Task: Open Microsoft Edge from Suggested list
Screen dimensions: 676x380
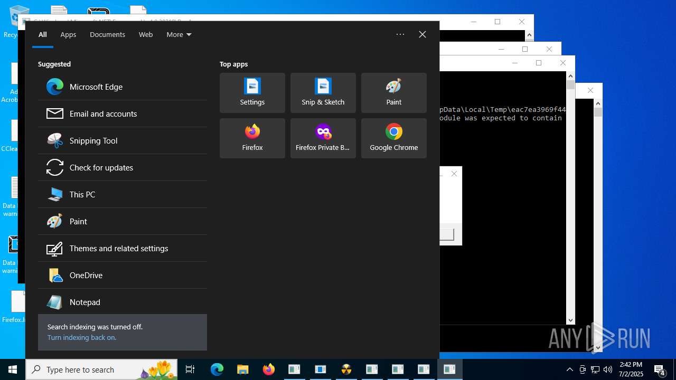Action: [123, 87]
